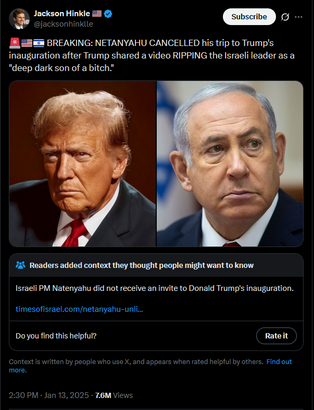The image size is (314, 410).
Task: Click the Rate it button
Action: (x=277, y=336)
